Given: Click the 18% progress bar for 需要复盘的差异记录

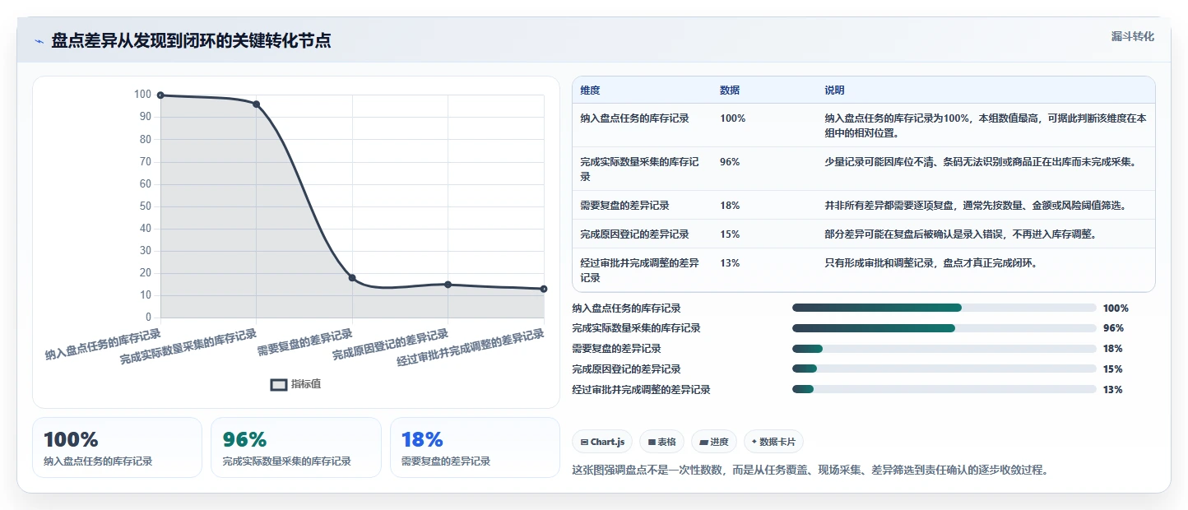Looking at the screenshot, I should coord(944,349).
